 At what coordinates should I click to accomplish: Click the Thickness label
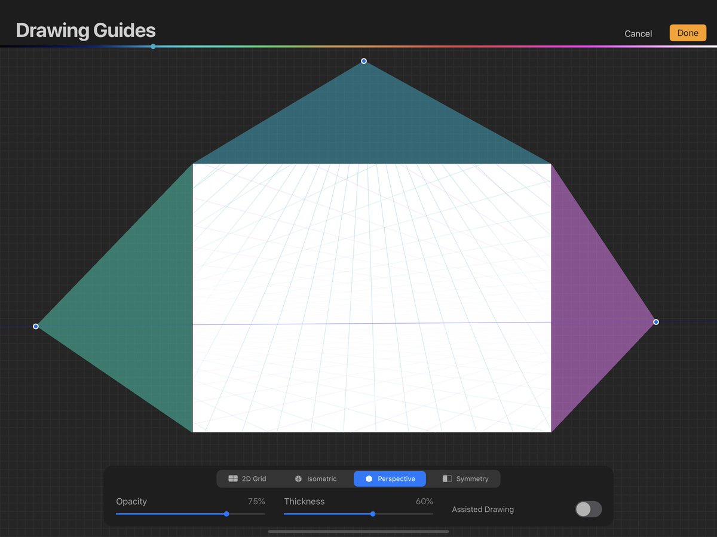304,501
